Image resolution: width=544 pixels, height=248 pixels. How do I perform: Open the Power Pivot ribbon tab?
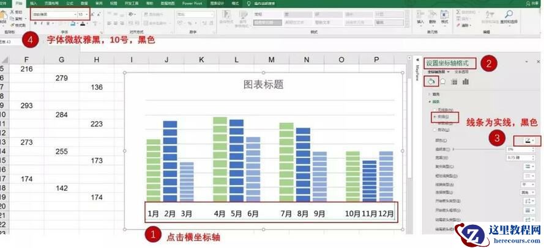(x=193, y=3)
